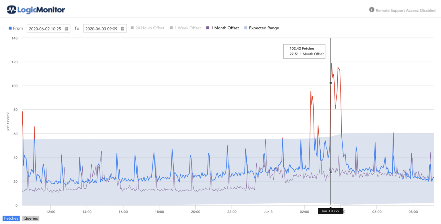Select the Fetches tab

[11, 218]
